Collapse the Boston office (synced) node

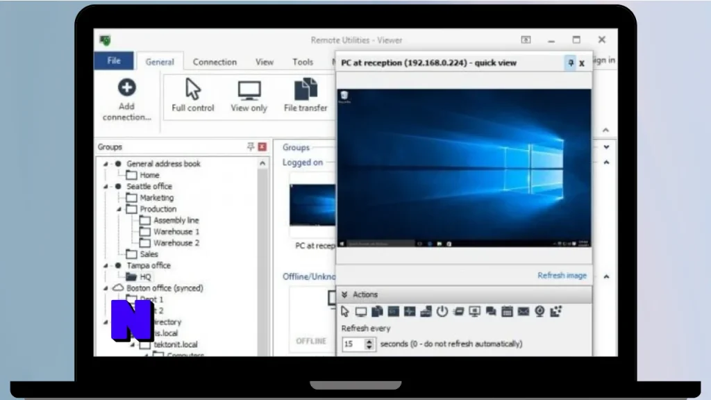[106, 288]
